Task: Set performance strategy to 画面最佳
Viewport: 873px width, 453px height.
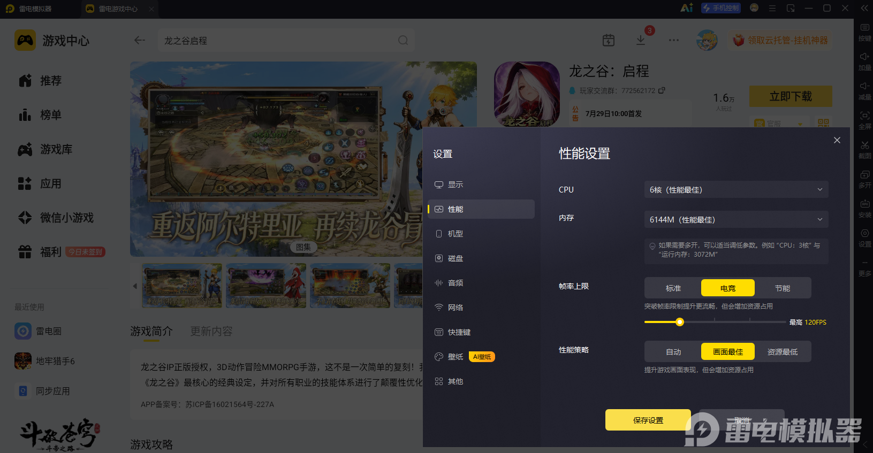Action: click(728, 351)
